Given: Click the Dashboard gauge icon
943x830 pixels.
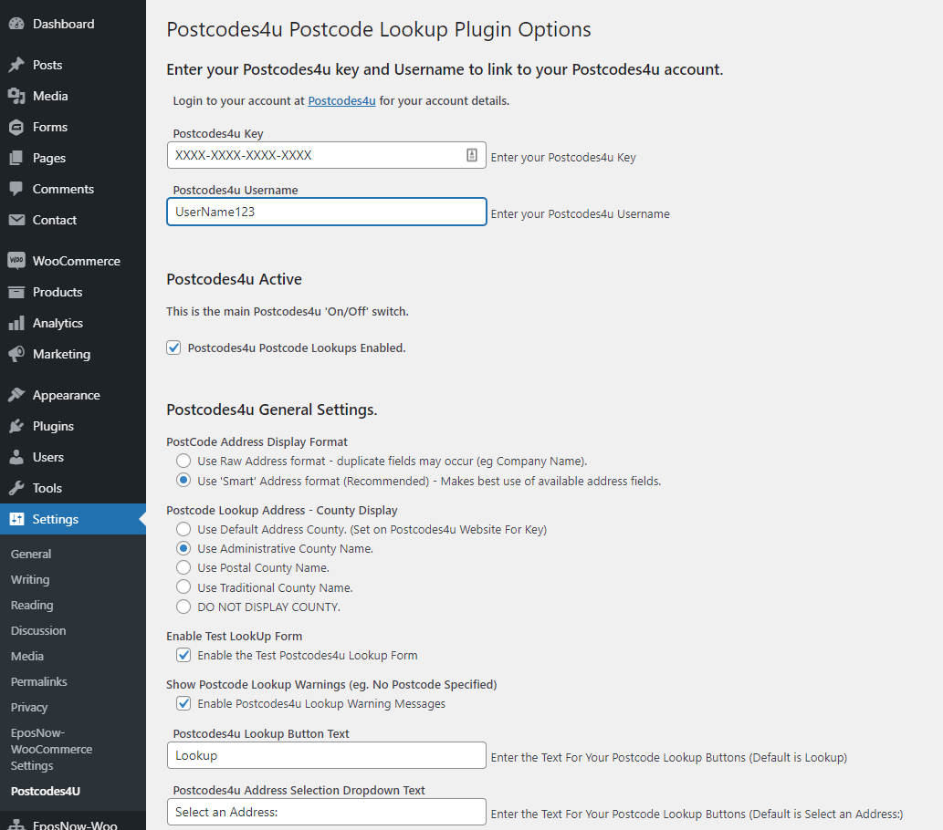Looking at the screenshot, I should tap(16, 24).
